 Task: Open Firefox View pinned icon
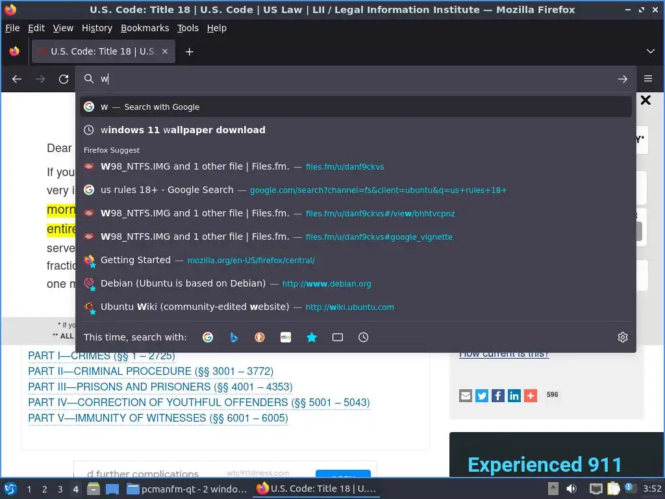(x=14, y=51)
